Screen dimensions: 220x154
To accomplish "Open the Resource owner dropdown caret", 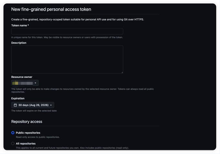I will click(35, 83).
